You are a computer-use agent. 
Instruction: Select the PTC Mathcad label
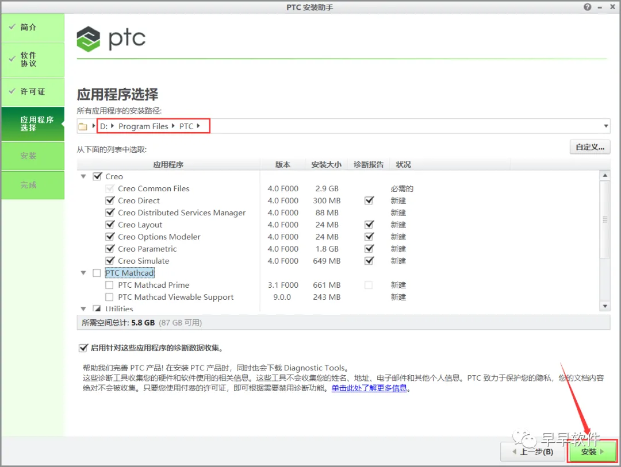click(x=129, y=273)
